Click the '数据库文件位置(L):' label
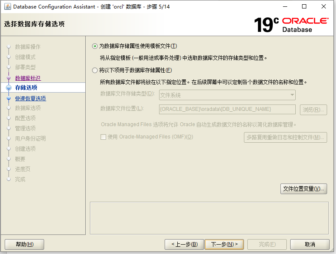Image resolution: width=336 pixels, height=254 pixels. coord(122,109)
